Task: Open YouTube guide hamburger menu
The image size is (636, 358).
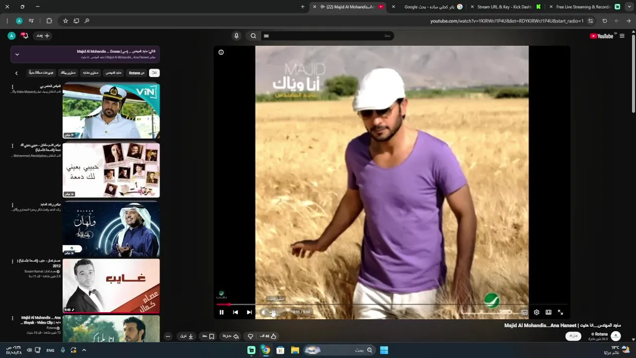Action: [622, 36]
